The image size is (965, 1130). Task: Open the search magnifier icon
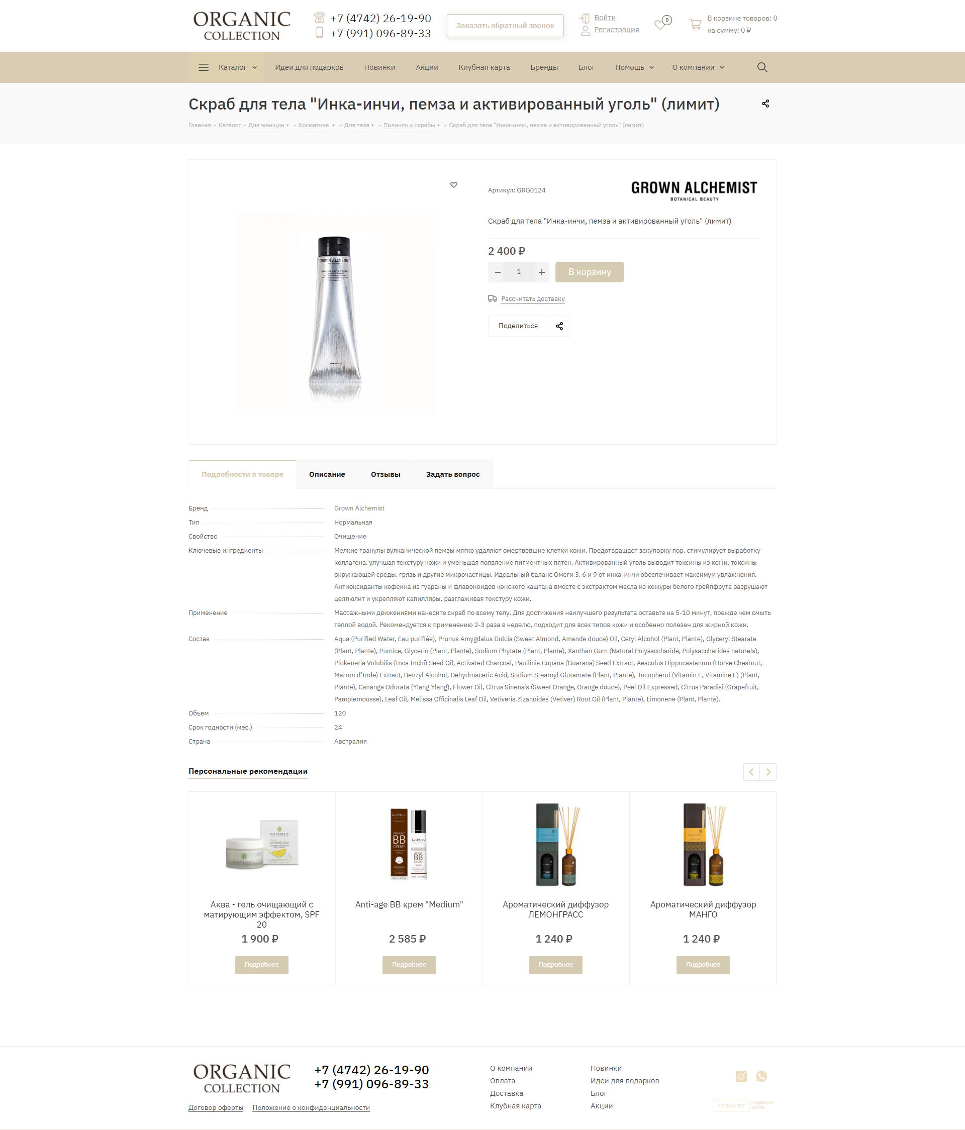click(x=762, y=67)
